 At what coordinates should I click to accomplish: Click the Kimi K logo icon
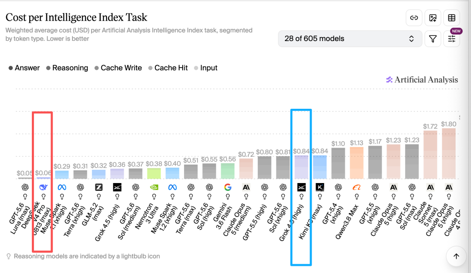[x=320, y=187]
